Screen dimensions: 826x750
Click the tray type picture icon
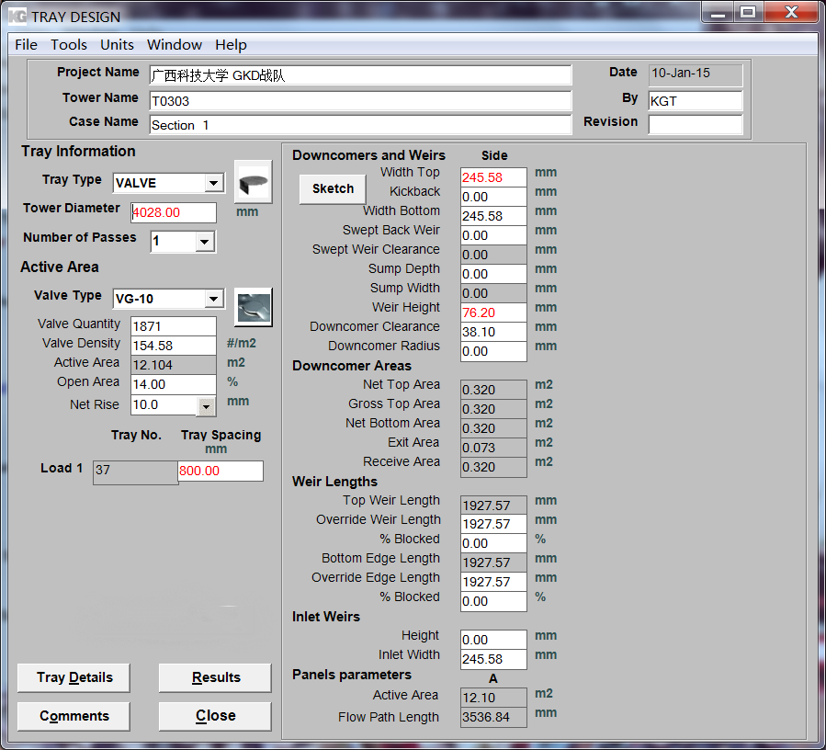coord(254,182)
